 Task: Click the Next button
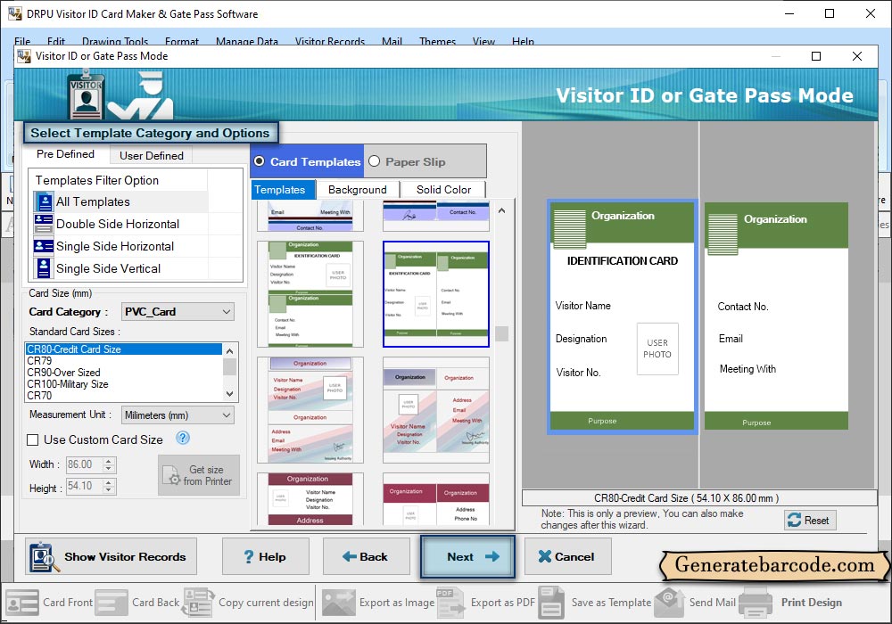(x=467, y=557)
